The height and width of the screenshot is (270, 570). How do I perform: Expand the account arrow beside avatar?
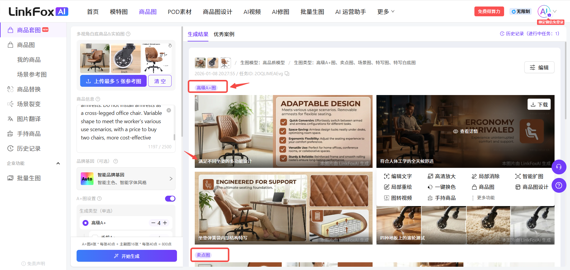pyautogui.click(x=555, y=12)
